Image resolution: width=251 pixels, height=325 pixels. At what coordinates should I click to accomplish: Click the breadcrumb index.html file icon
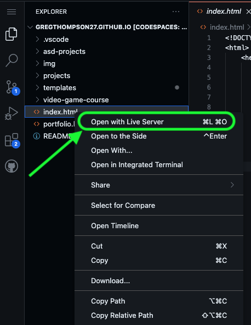tap(203, 27)
